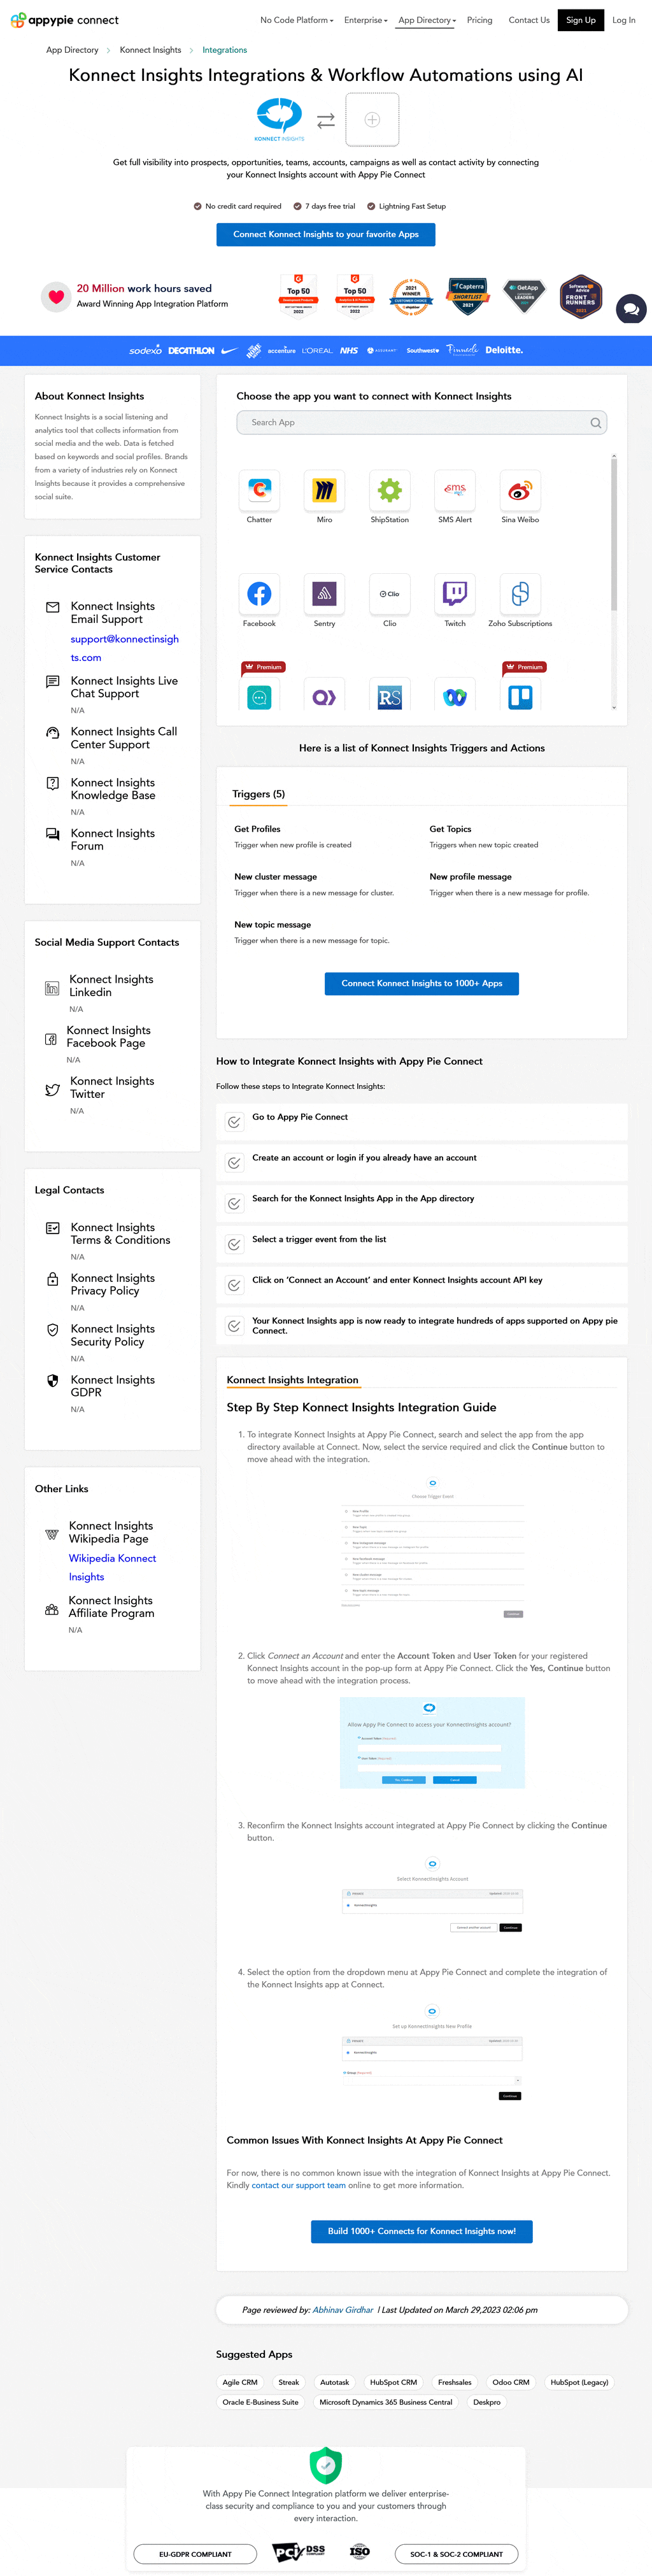
Task: Click the Search App input field
Action: 422,423
